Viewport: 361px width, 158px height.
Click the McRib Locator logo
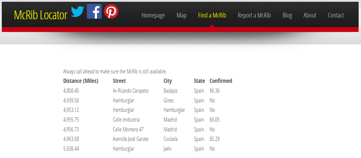[x=40, y=15]
